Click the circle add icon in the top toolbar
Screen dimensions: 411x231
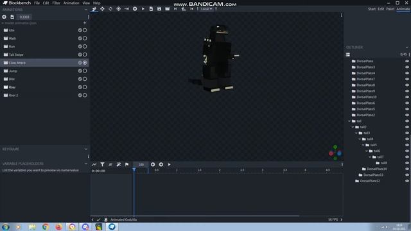tap(135, 9)
